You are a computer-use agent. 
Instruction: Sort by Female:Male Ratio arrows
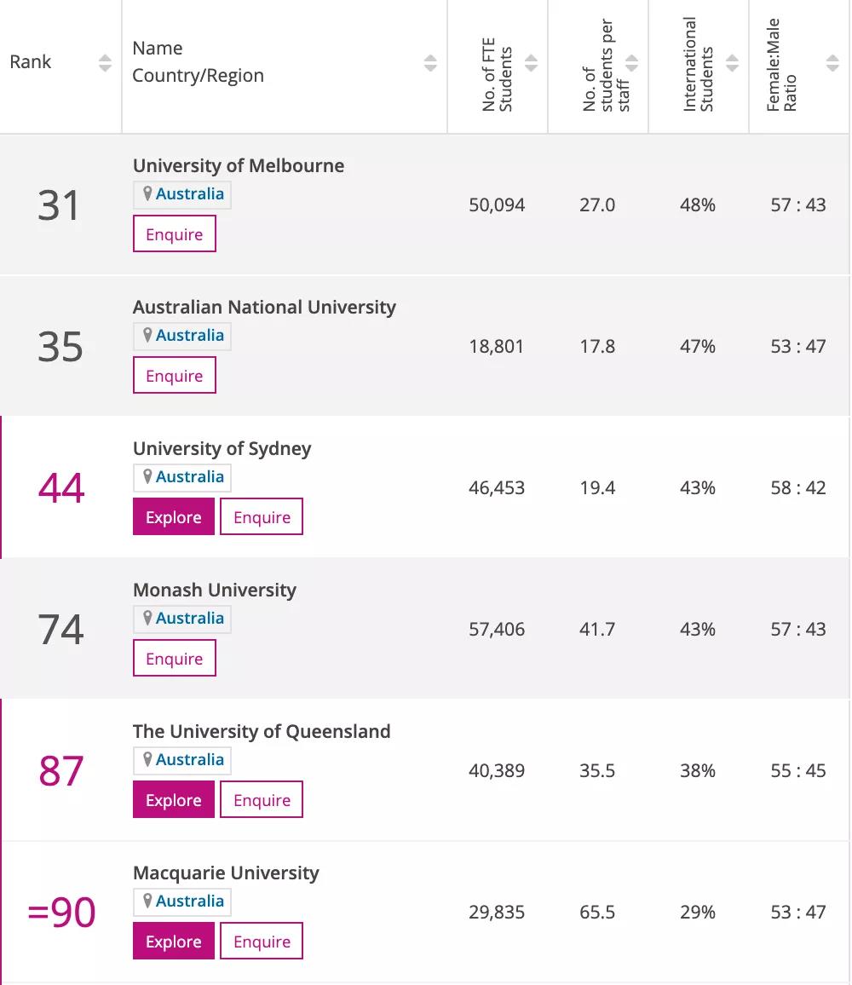832,63
